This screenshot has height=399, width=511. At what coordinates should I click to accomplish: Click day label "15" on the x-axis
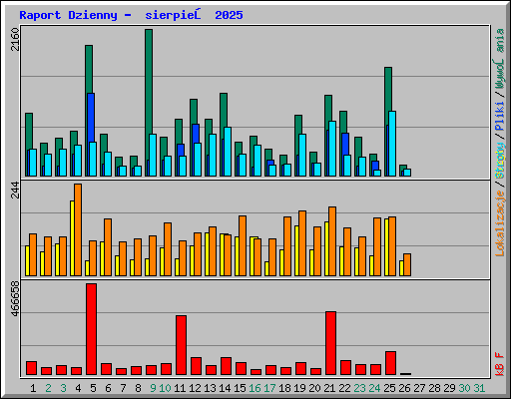240,388
